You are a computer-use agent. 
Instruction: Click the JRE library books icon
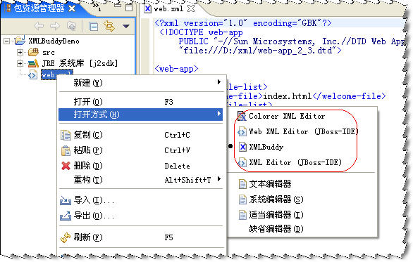[33, 63]
